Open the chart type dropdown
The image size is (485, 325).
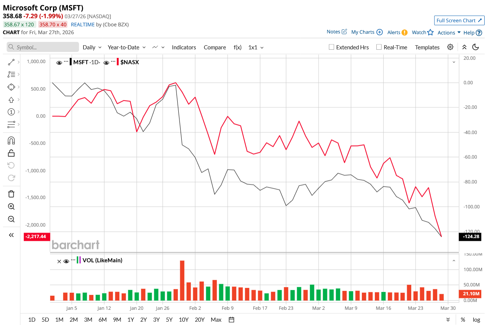coord(158,47)
